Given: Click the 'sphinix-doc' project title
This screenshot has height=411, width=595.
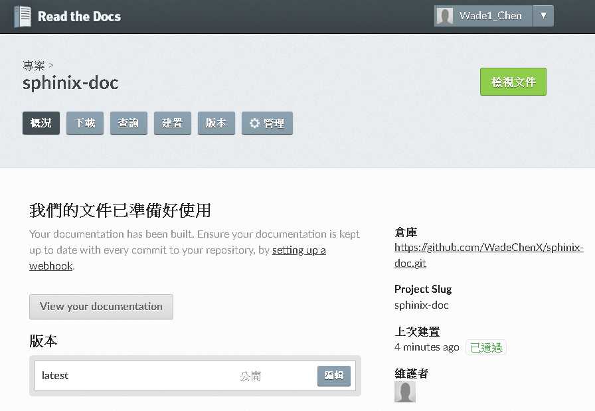Looking at the screenshot, I should pos(70,83).
